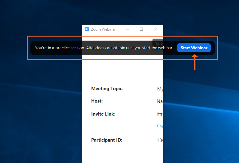This screenshot has height=163, width=239.
Task: Select the Host label
Action: (x=97, y=101)
